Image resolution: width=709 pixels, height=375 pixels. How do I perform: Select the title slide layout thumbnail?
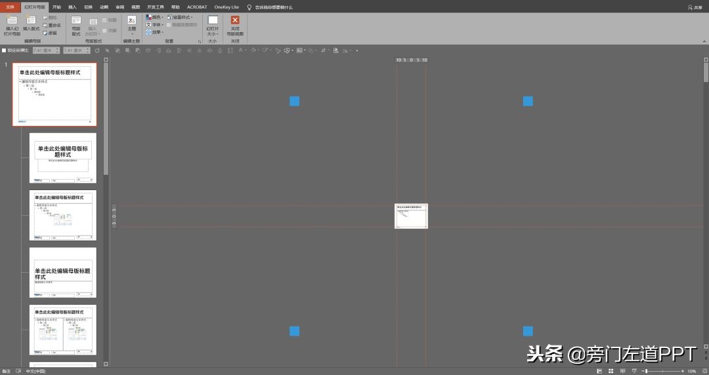[x=63, y=158]
